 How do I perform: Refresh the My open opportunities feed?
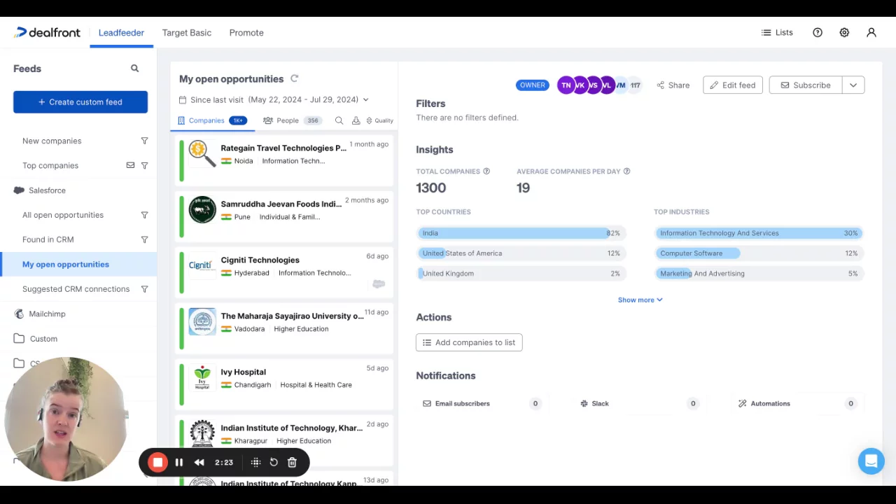[x=295, y=79]
